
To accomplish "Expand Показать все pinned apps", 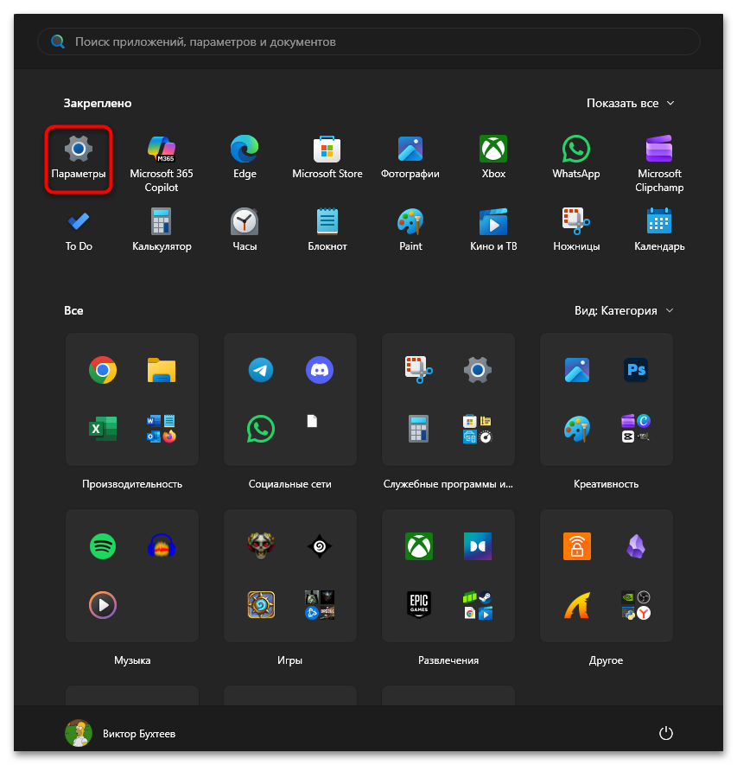I will [x=630, y=104].
